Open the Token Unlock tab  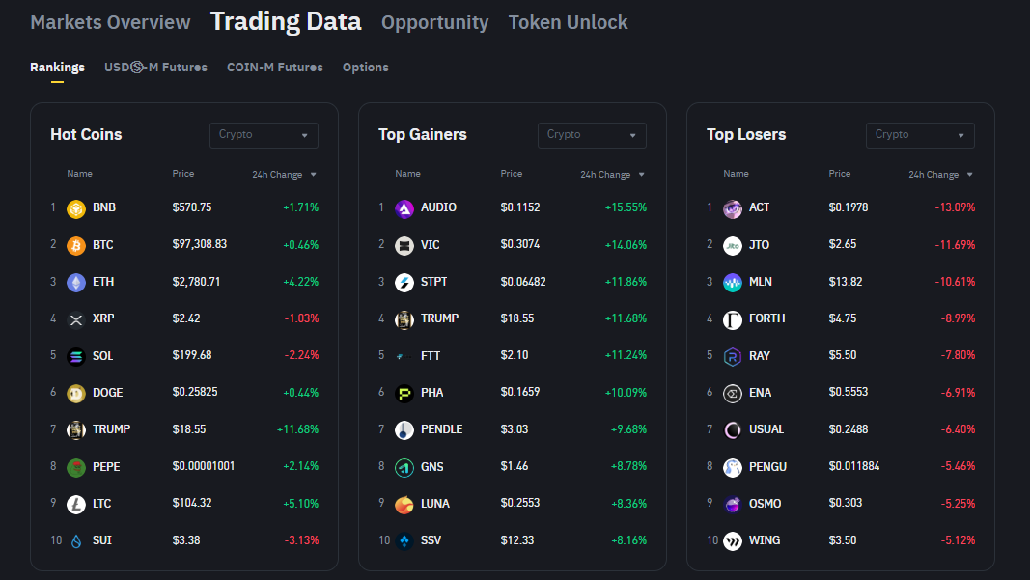(568, 22)
